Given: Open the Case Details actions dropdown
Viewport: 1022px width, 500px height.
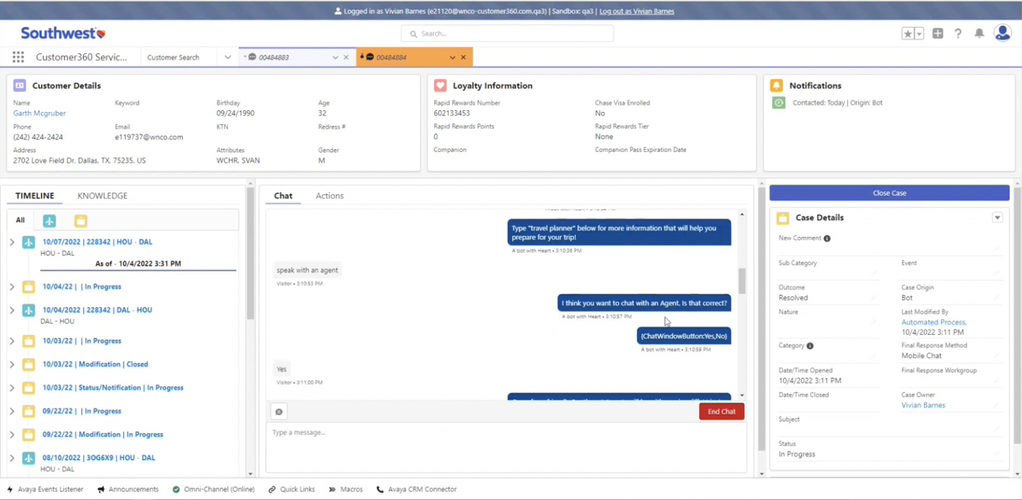Looking at the screenshot, I should [997, 218].
